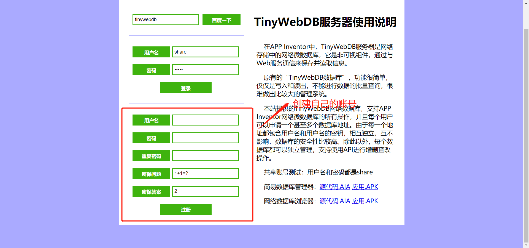Click the 百度一下 search button
The height and width of the screenshot is (248, 529).
(x=222, y=20)
